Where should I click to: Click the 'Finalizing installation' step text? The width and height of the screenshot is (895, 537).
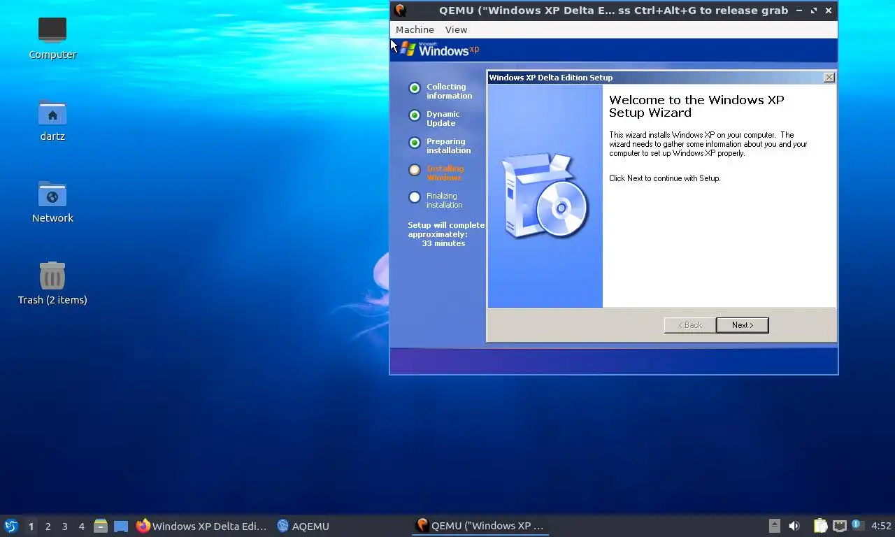[444, 201]
